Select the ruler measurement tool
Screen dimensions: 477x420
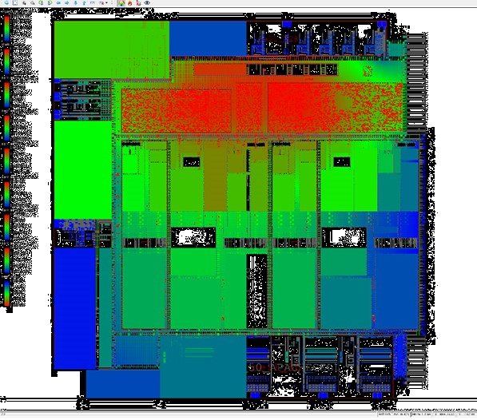pyautogui.click(x=93, y=2)
